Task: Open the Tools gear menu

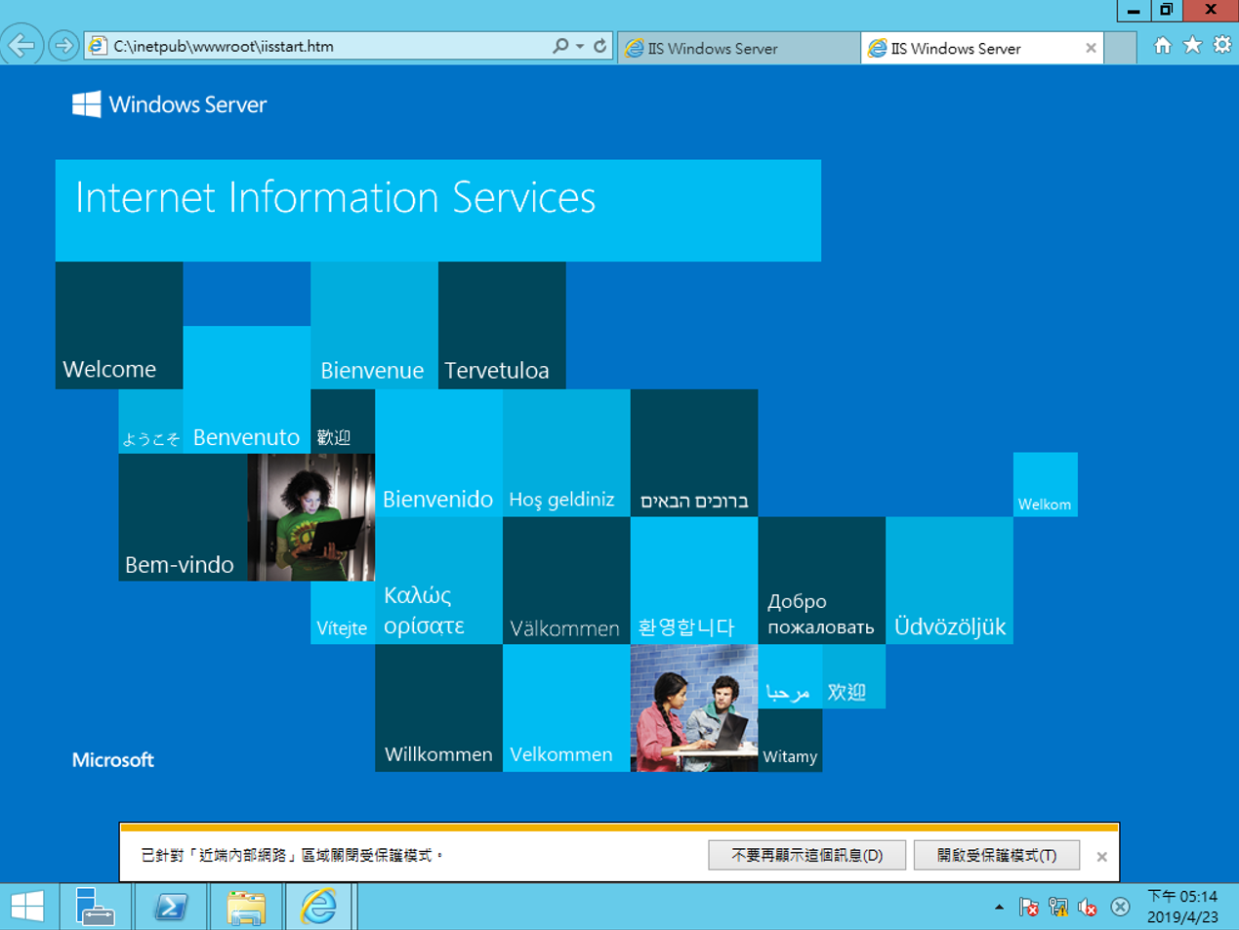Action: 1222,45
